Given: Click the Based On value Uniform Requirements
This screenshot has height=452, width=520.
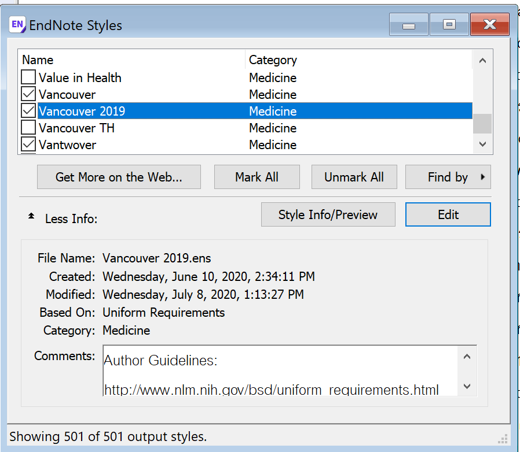Looking at the screenshot, I should 163,313.
